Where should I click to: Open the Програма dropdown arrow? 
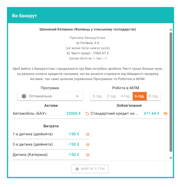(77, 96)
